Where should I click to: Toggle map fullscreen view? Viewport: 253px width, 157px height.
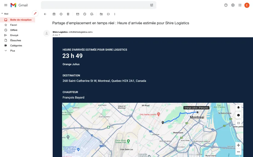(238, 123)
